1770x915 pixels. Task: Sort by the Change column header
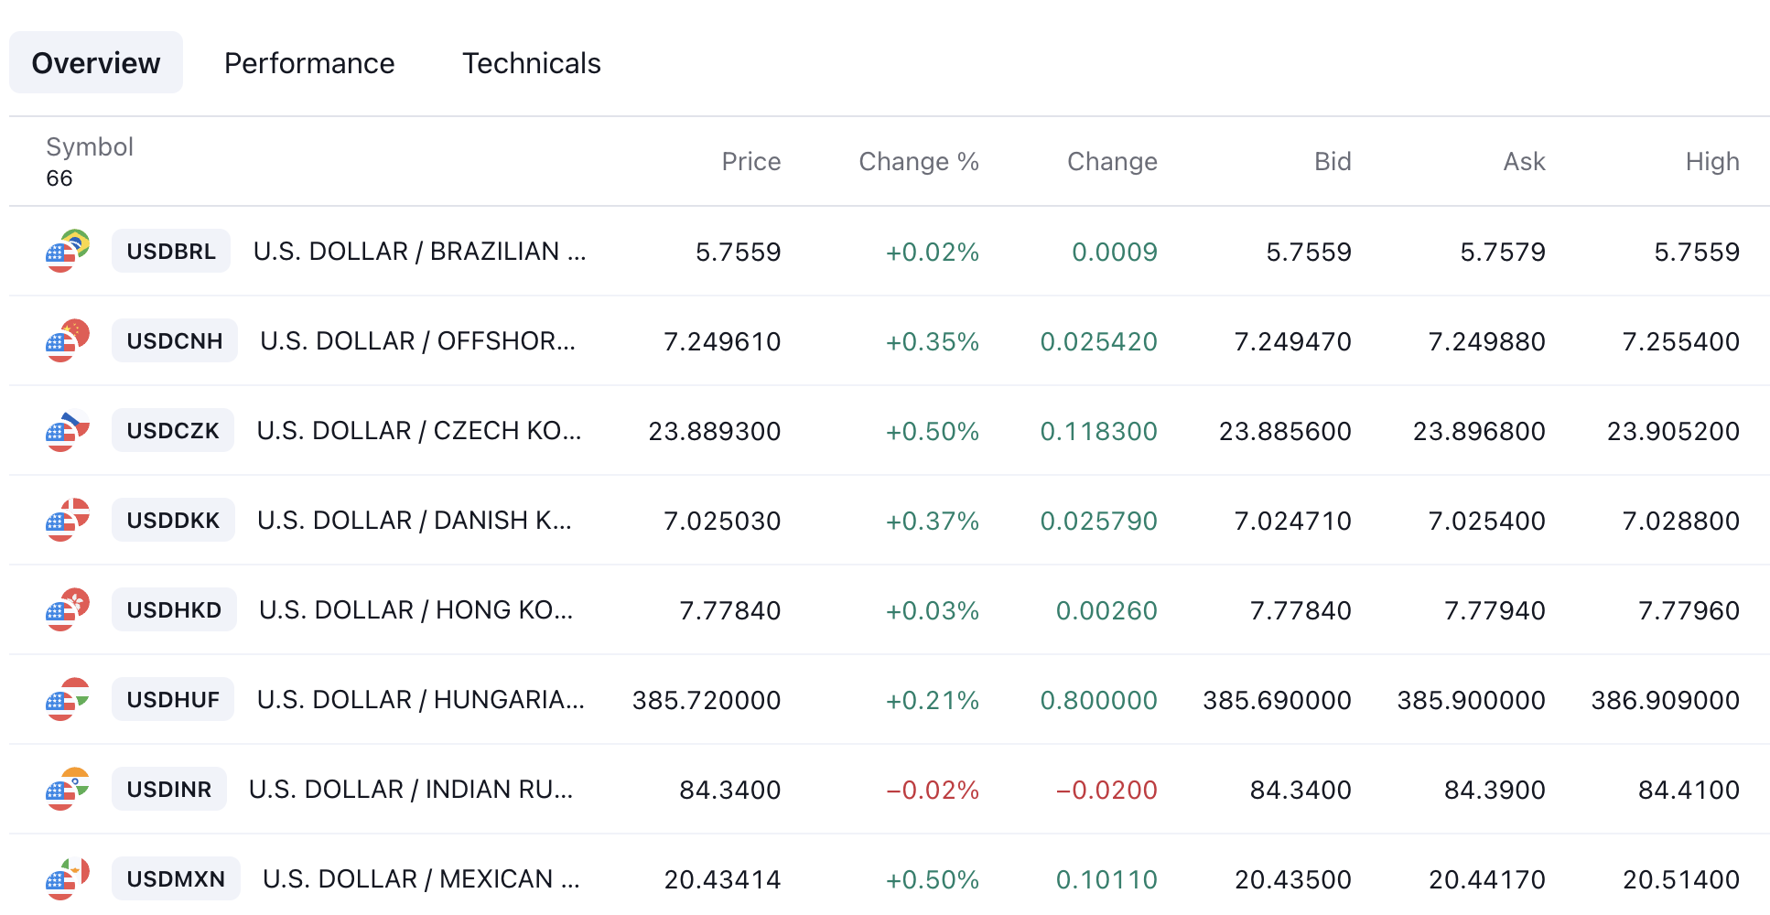pos(1112,161)
